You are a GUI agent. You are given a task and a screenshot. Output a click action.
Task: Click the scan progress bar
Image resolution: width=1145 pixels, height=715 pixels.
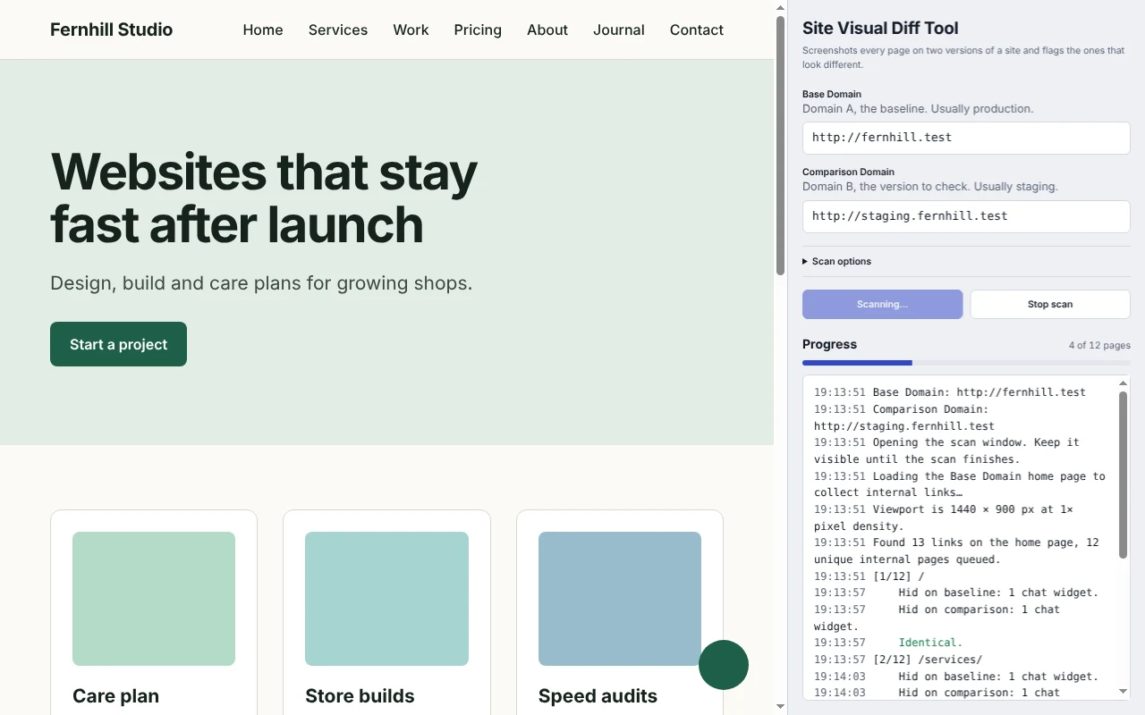click(x=966, y=363)
